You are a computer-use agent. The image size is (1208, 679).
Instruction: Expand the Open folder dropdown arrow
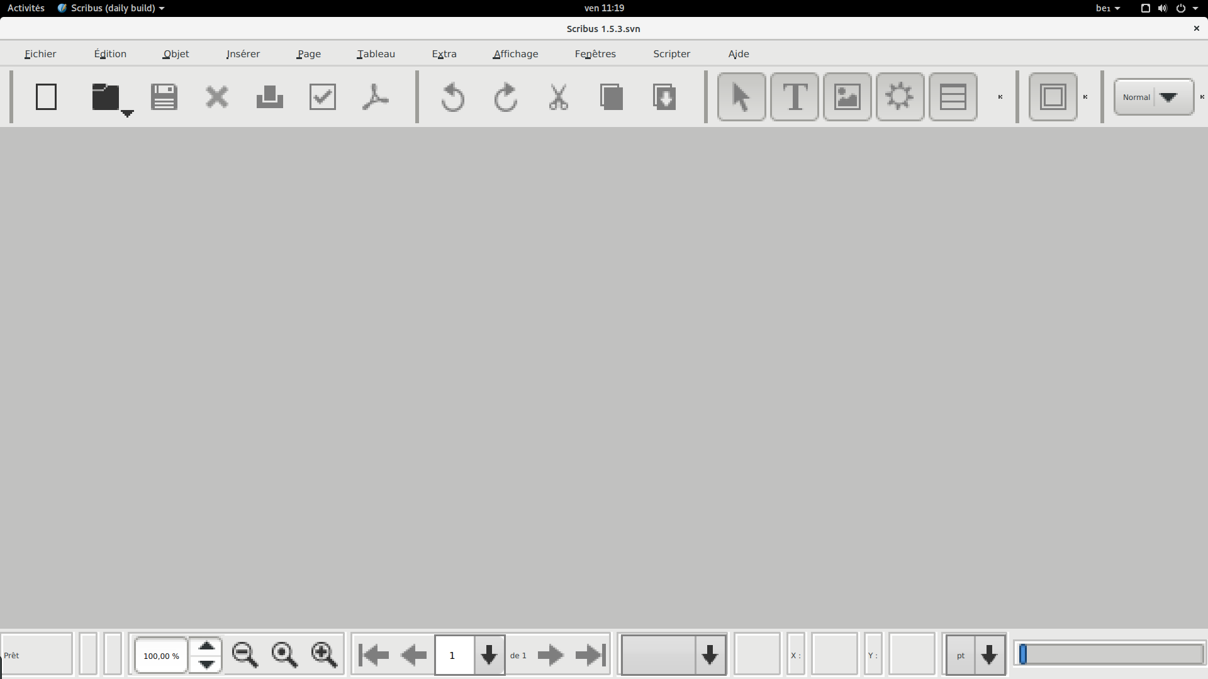[127, 114]
